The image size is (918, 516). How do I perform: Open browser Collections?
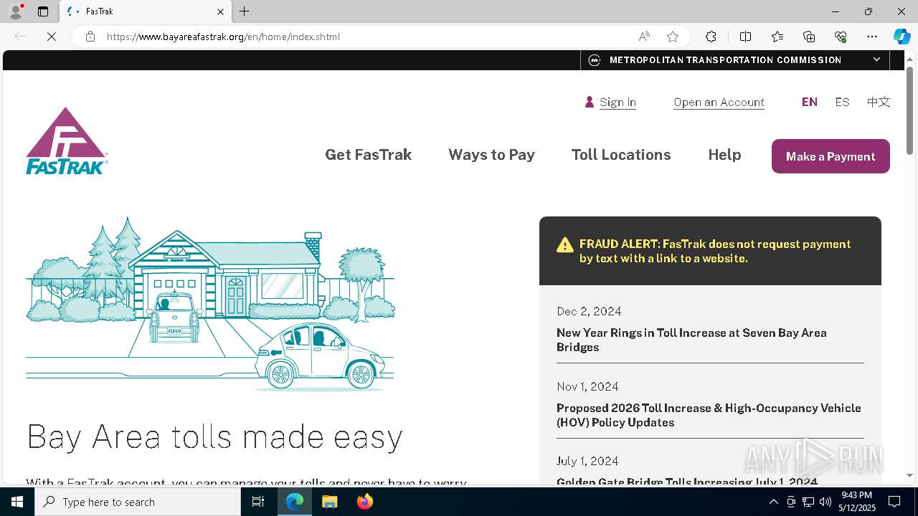point(809,37)
